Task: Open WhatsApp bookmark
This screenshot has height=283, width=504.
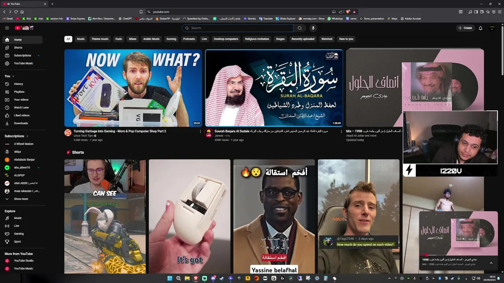Action: 335,18
